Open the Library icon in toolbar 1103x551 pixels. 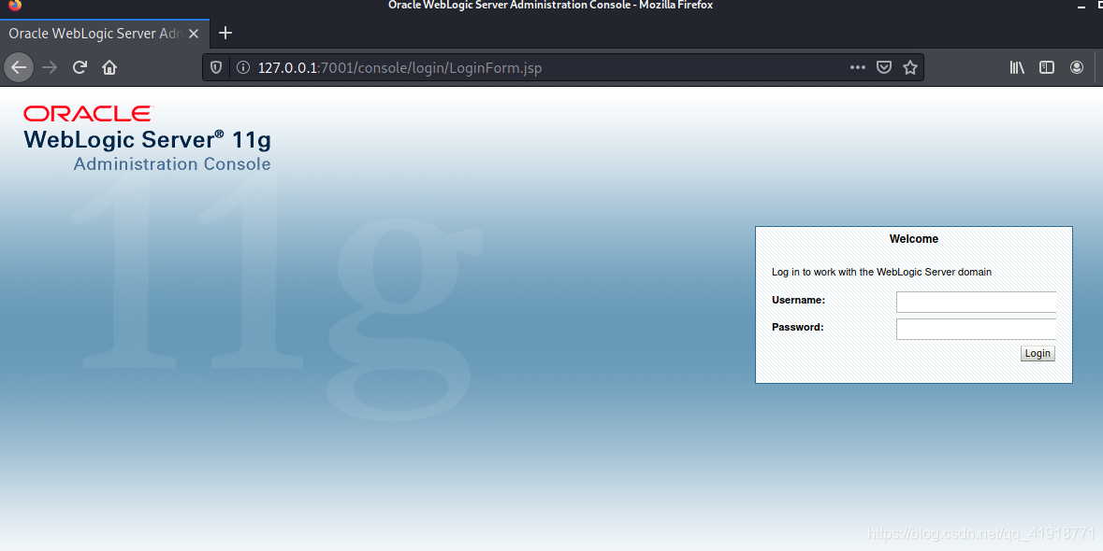pyautogui.click(x=1017, y=67)
